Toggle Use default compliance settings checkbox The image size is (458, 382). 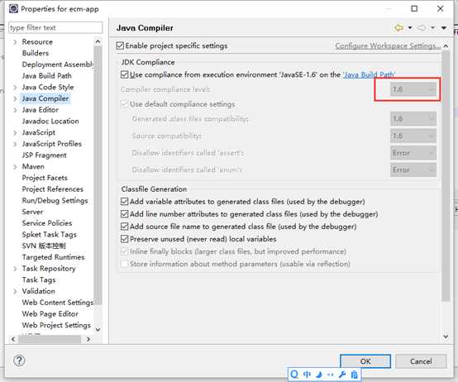[125, 104]
